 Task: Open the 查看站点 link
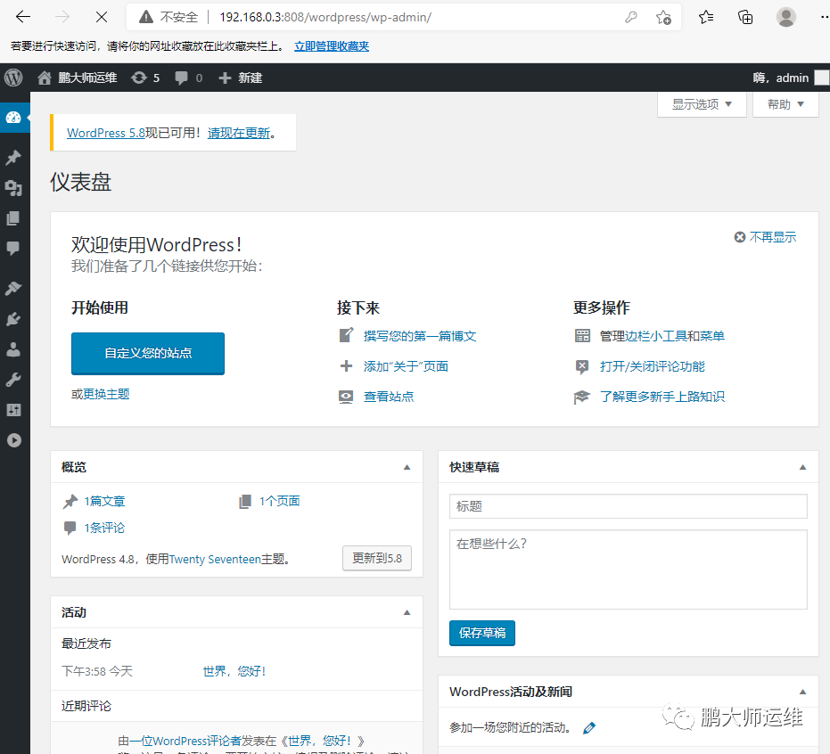coord(389,397)
